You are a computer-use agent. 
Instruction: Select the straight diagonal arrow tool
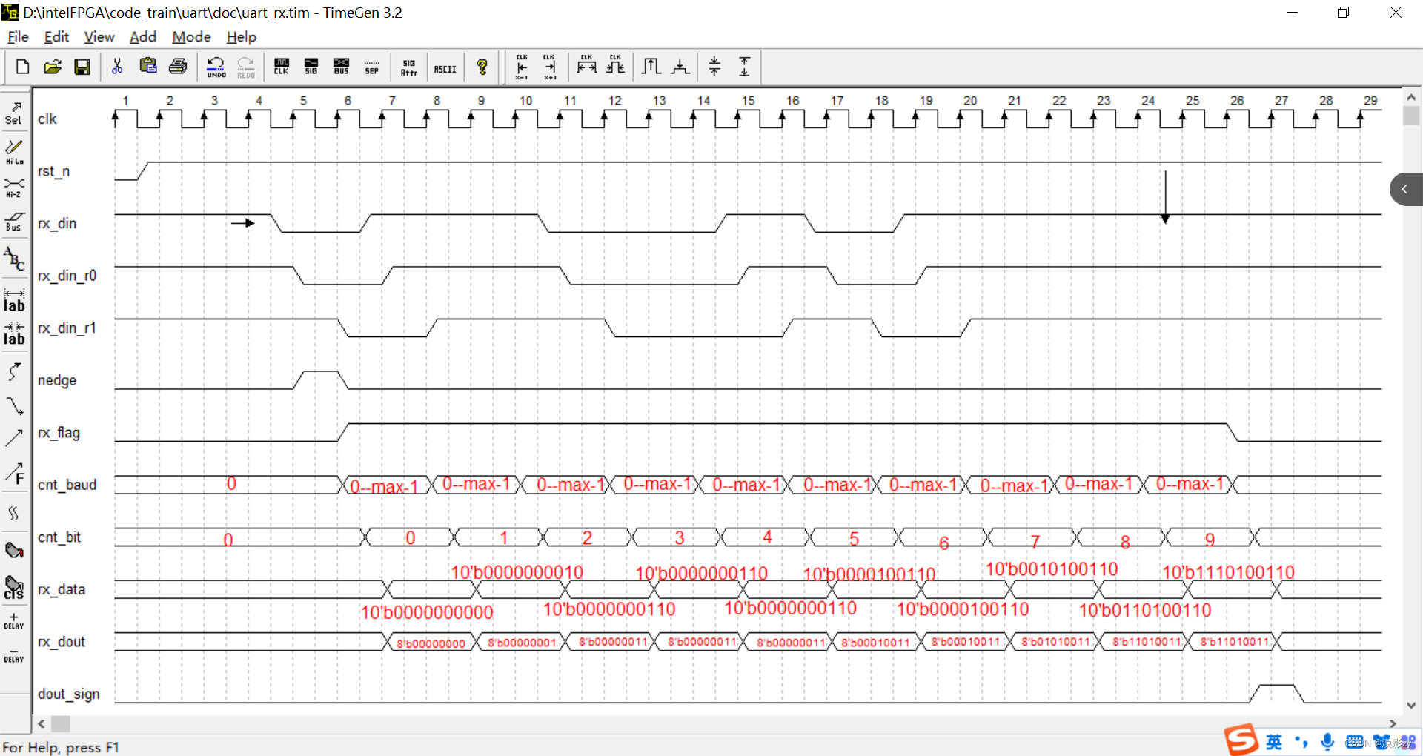point(14,438)
